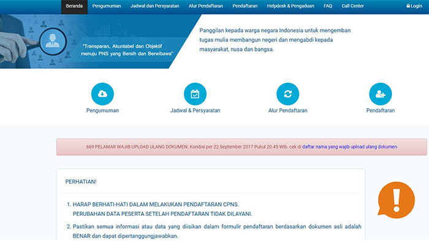Click the Pendaftaran label under add-user icon
The height and width of the screenshot is (241, 429).
tap(381, 110)
